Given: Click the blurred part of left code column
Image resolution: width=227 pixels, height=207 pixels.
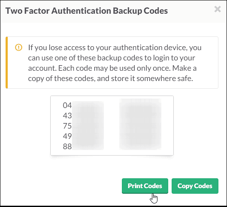Looking at the screenshot, I should coord(88,126).
